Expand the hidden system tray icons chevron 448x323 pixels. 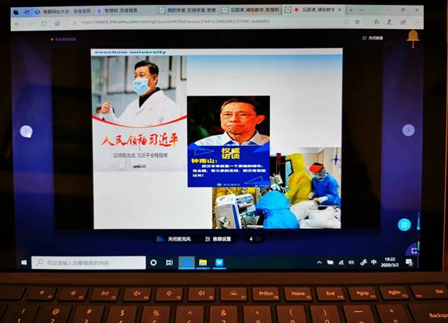319,262
